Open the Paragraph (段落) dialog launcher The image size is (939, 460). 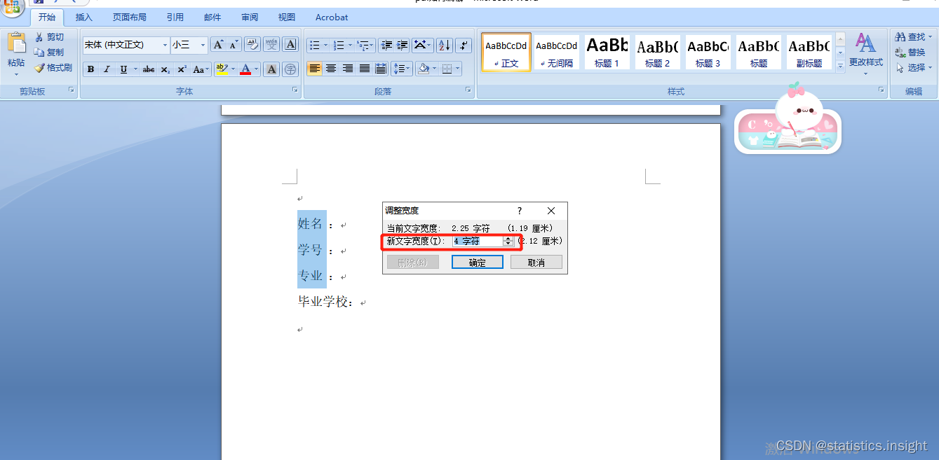(x=468, y=91)
